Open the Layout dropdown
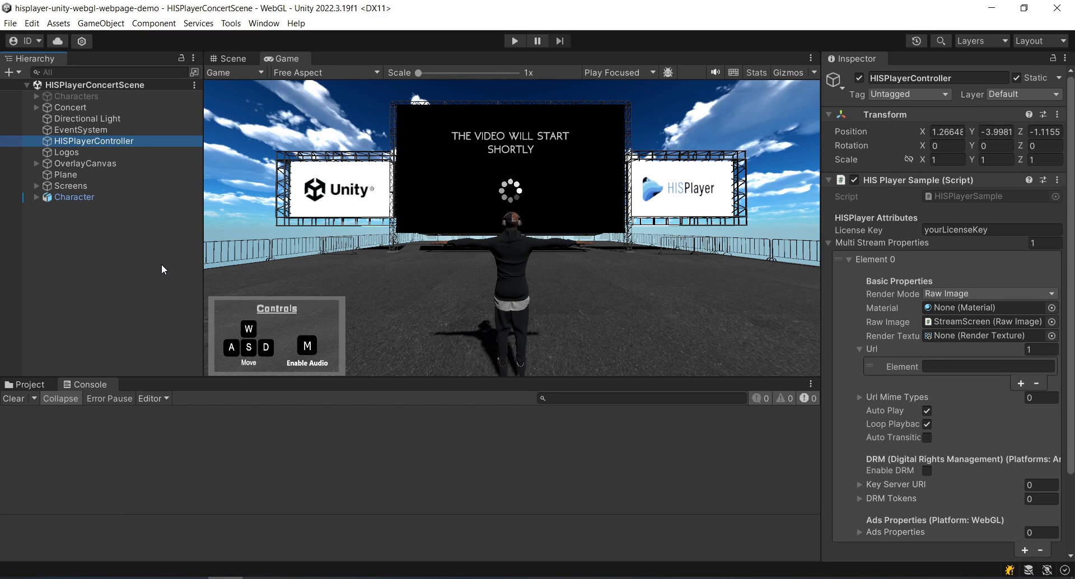 [1040, 41]
